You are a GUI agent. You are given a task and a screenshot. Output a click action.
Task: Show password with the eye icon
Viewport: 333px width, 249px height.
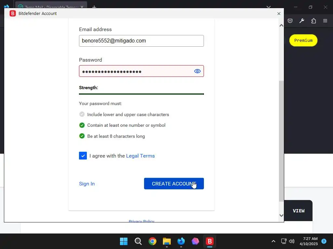click(x=197, y=71)
